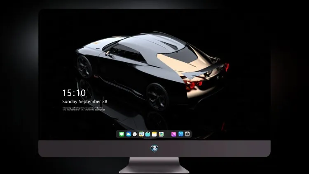Open the App Store in dock
The image size is (309, 174).
click(x=181, y=134)
